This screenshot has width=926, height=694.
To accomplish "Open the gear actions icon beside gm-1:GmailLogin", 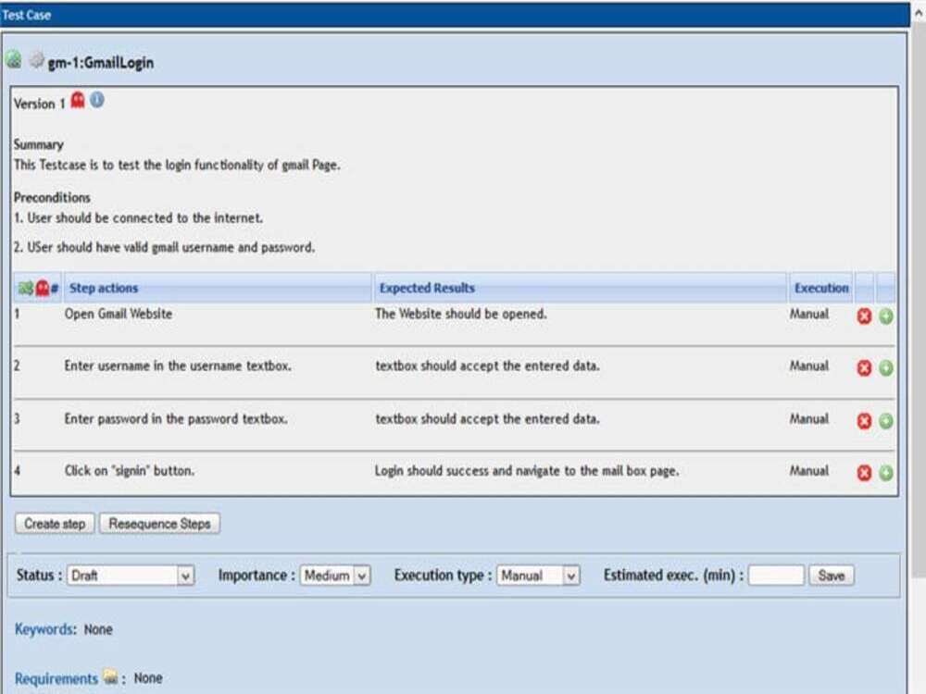I will point(37,59).
